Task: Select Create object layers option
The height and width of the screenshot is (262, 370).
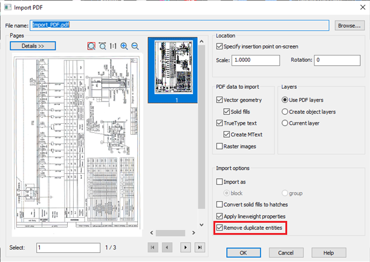Action: [x=285, y=111]
